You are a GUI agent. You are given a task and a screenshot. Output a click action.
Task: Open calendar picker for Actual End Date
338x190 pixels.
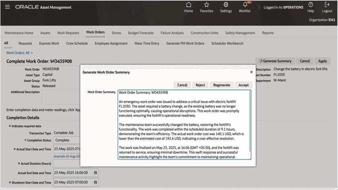96,173
